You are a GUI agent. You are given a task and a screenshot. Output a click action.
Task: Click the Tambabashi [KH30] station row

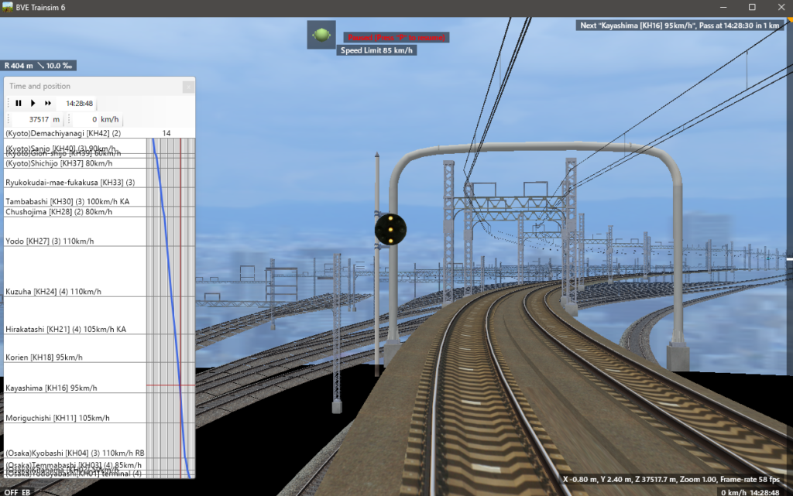67,201
